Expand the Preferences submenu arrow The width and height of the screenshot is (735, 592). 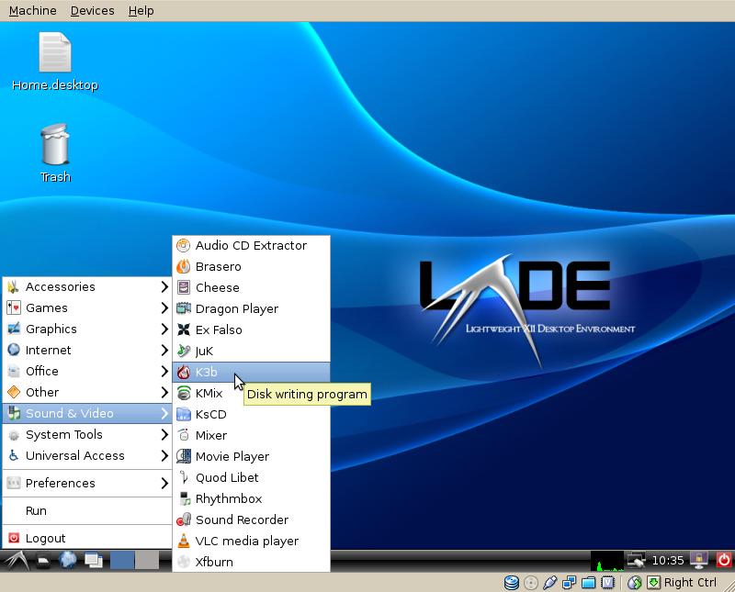click(x=164, y=483)
